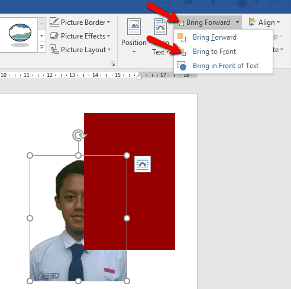Click the Picture Layout icon
Screen dimensions: 291x289
pyautogui.click(x=54, y=49)
